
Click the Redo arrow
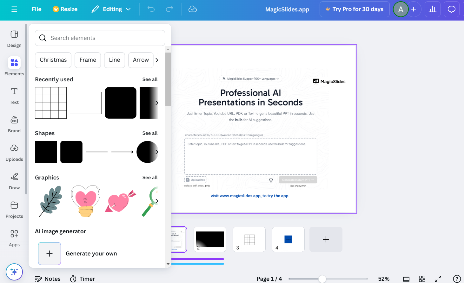169,9
